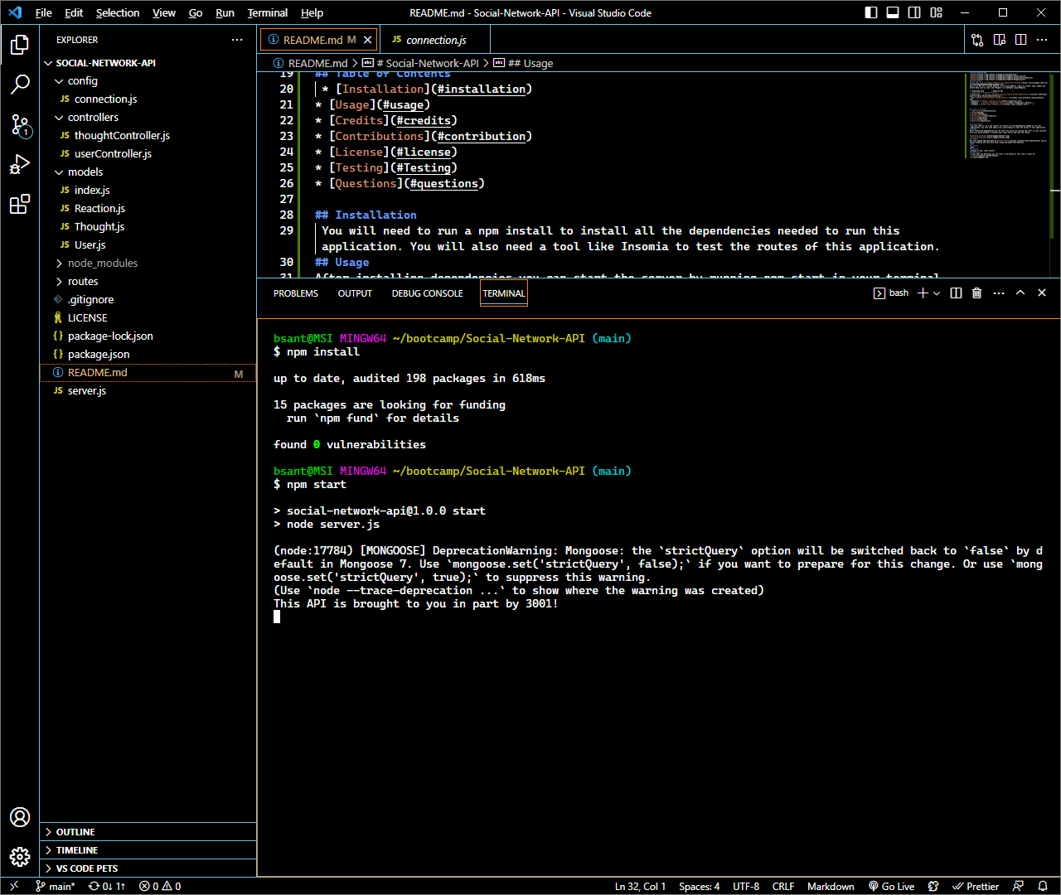Change language mode Markdown
The image size is (1061, 895).
(831, 886)
